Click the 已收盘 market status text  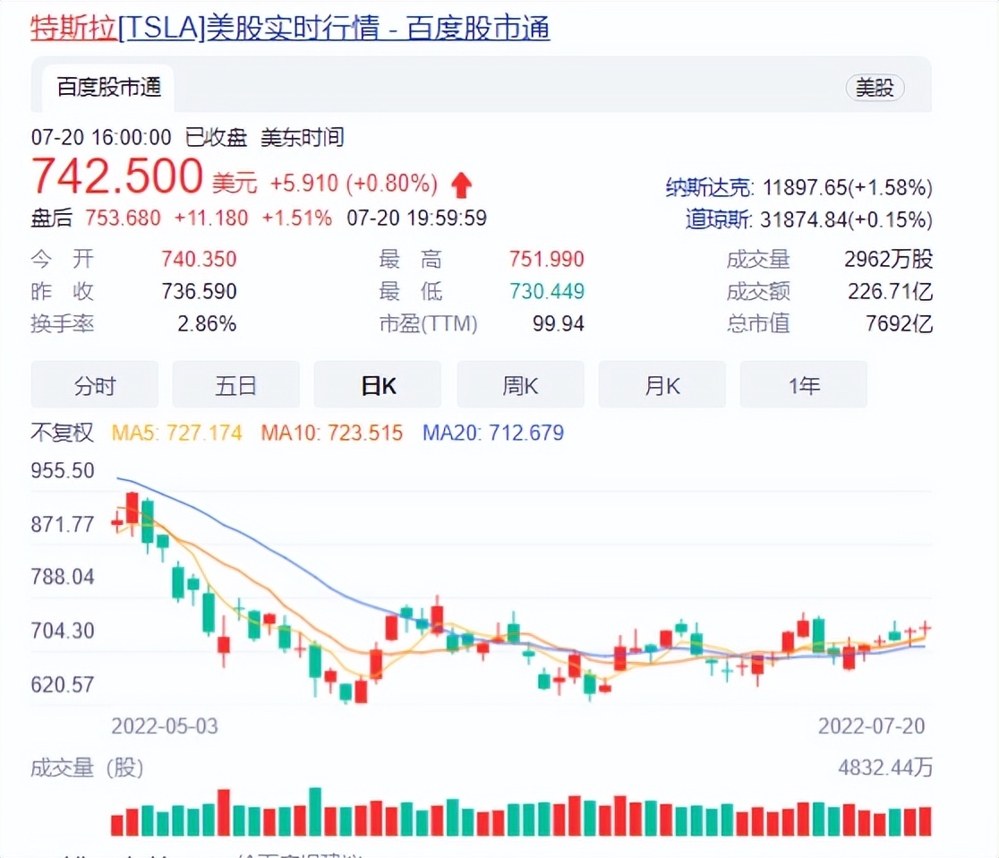(216, 137)
